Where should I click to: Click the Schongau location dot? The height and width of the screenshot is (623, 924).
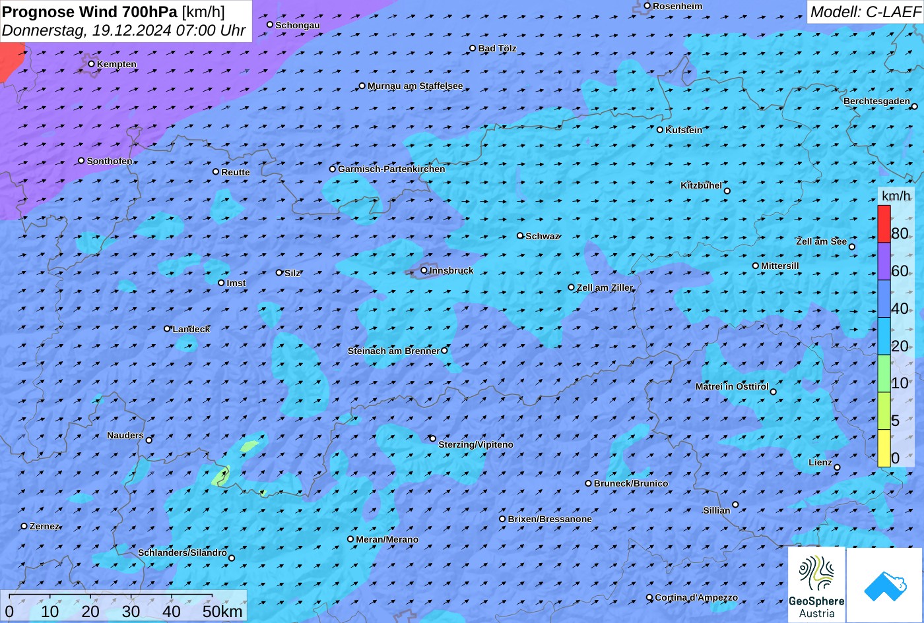coord(270,24)
